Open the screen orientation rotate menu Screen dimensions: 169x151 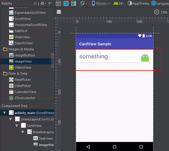pos(83,3)
